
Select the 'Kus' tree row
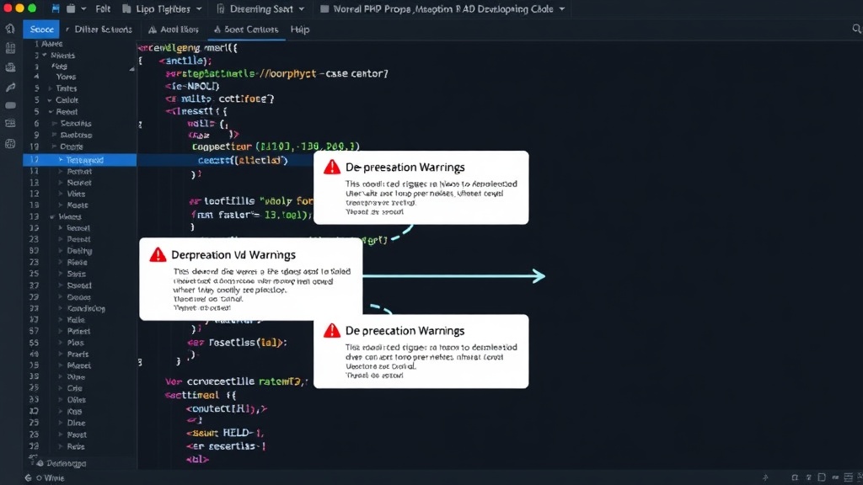(x=80, y=411)
